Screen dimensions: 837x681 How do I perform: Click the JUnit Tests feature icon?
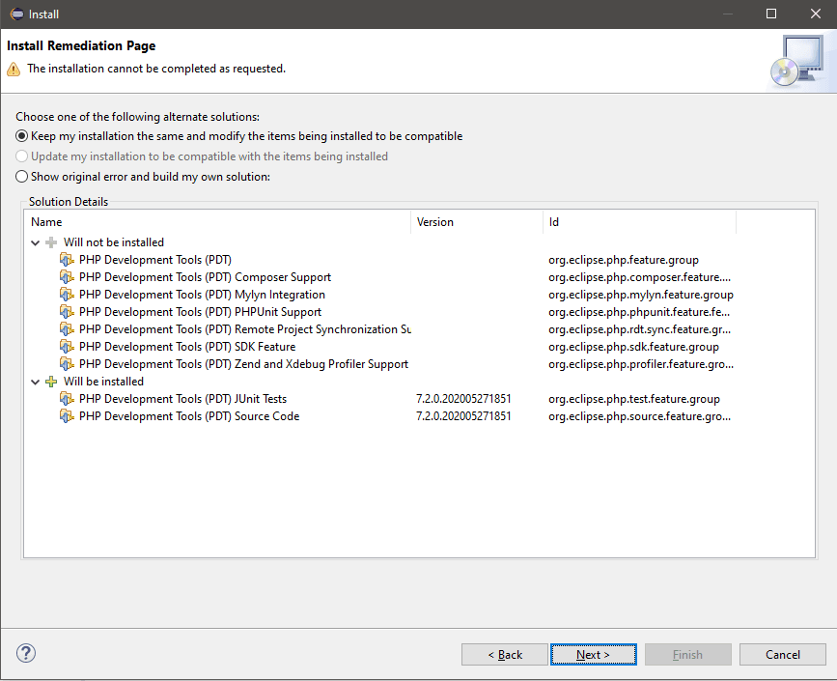tap(66, 398)
